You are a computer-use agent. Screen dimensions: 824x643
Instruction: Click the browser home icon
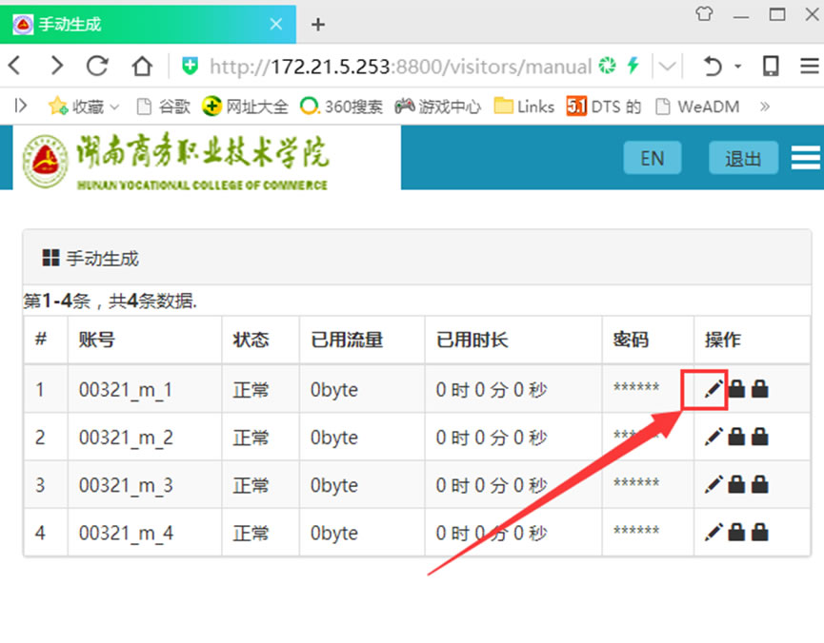(142, 66)
